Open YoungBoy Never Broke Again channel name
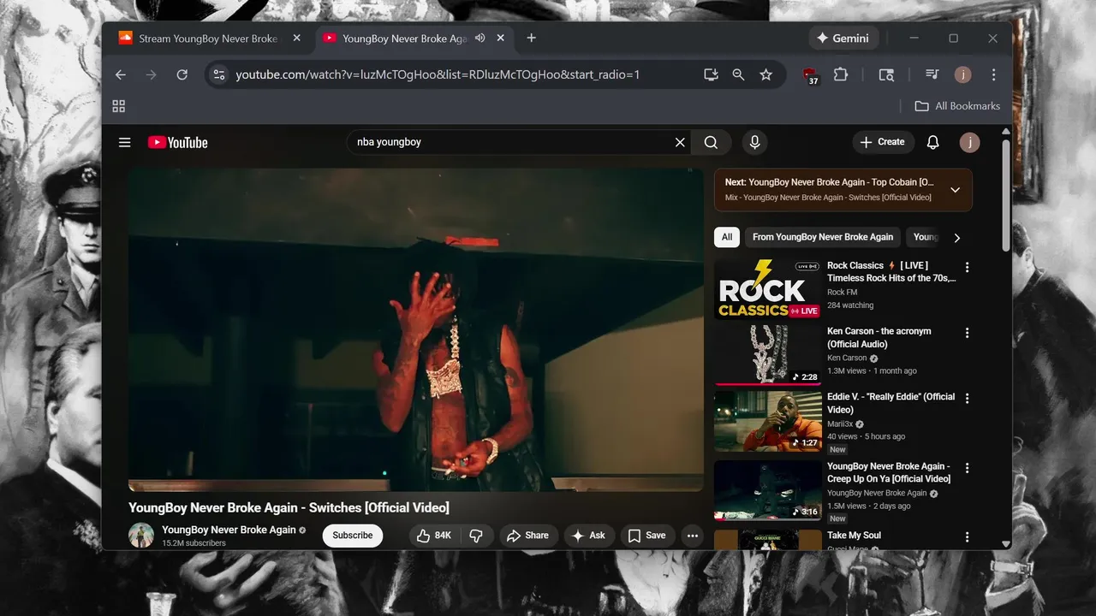The image size is (1096, 616). (229, 530)
